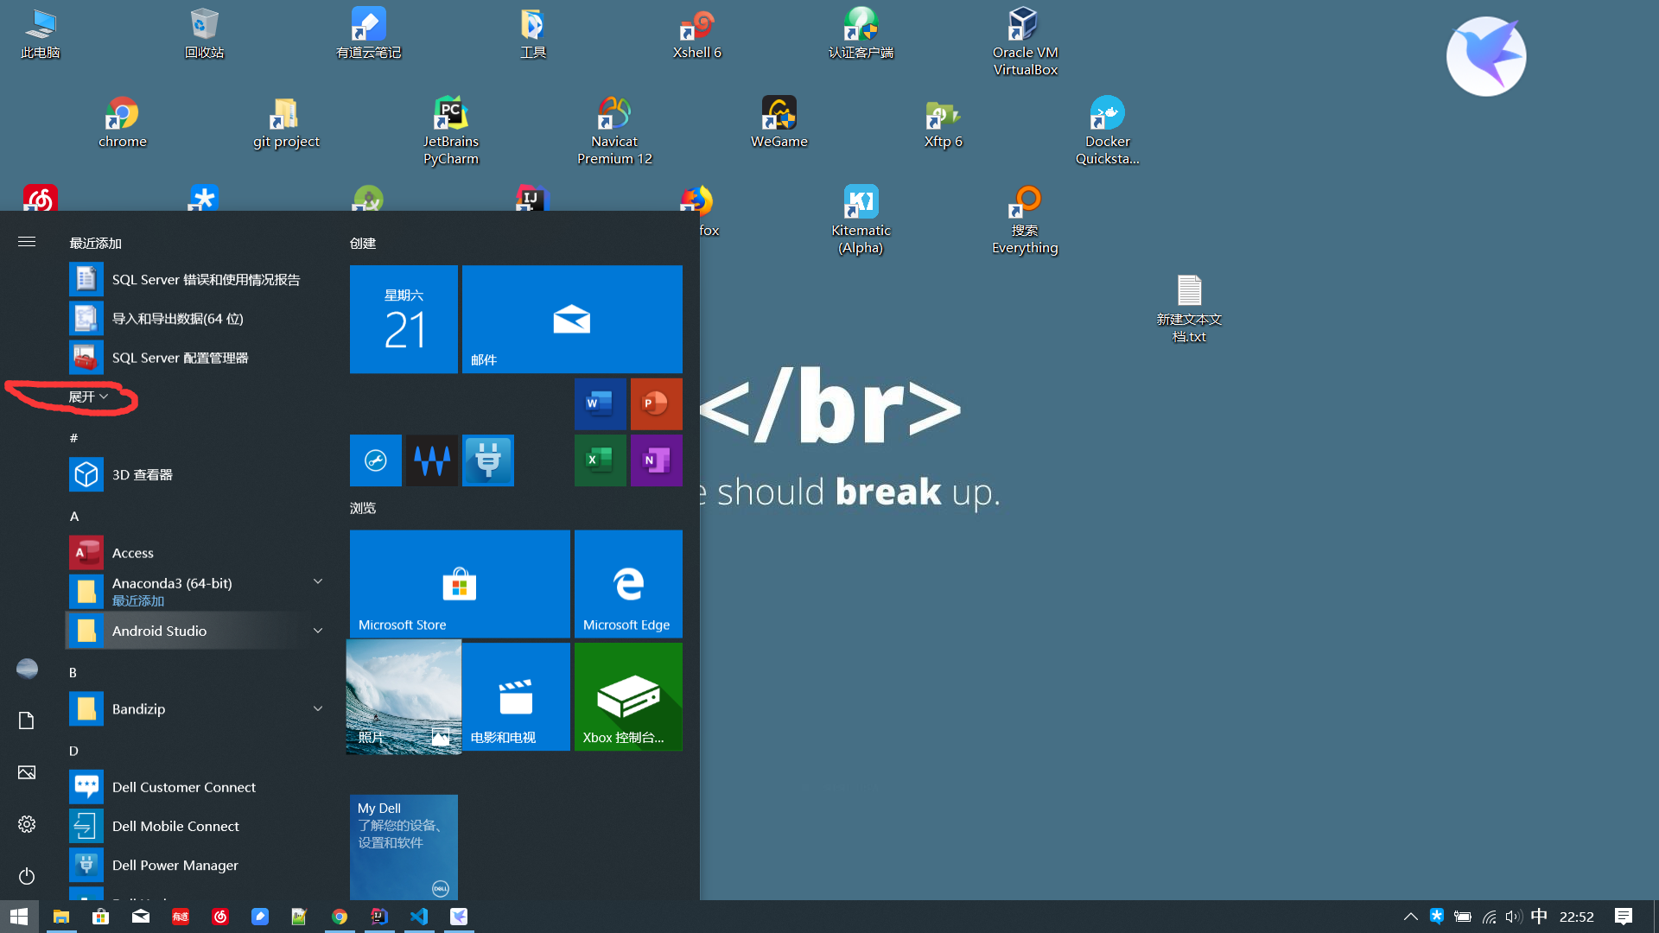1659x933 pixels.
Task: Open the PowerPoint tile
Action: (656, 403)
